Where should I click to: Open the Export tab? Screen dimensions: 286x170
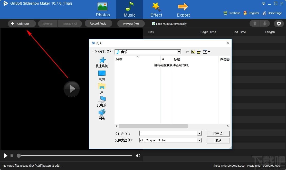pos(183,9)
